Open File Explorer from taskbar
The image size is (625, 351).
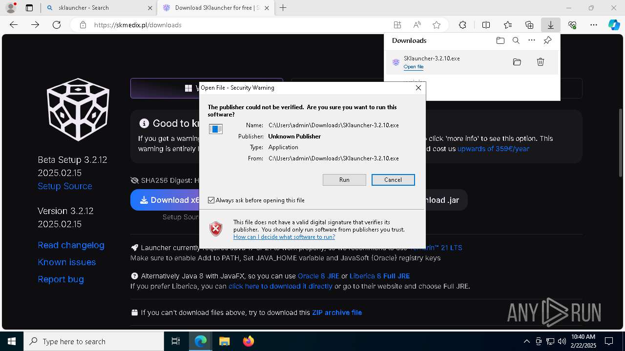(x=224, y=342)
